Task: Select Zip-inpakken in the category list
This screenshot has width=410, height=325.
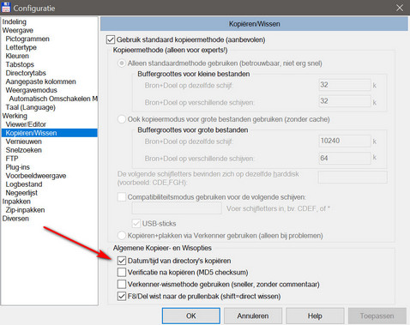Action: 25,210
